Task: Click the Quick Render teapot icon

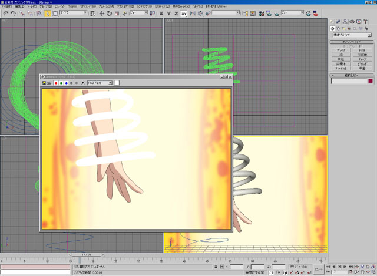Action: (x=277, y=14)
